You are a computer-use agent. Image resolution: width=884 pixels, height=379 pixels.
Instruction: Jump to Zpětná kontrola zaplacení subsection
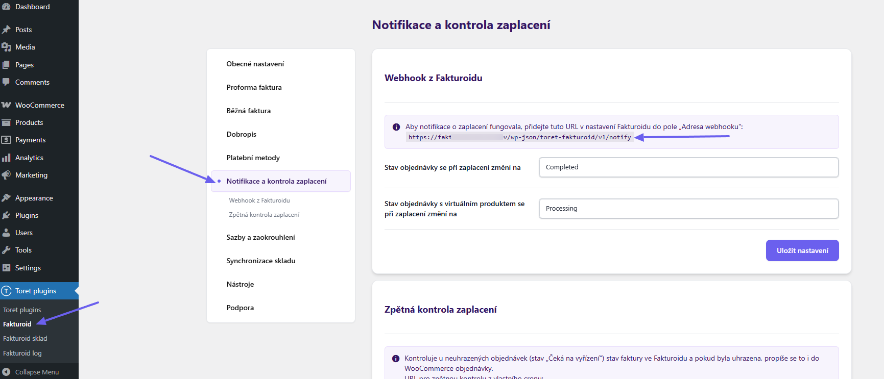pos(264,215)
